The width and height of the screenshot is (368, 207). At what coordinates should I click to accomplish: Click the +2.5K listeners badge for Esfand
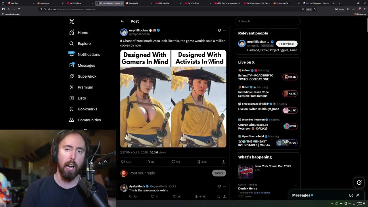click(x=290, y=77)
